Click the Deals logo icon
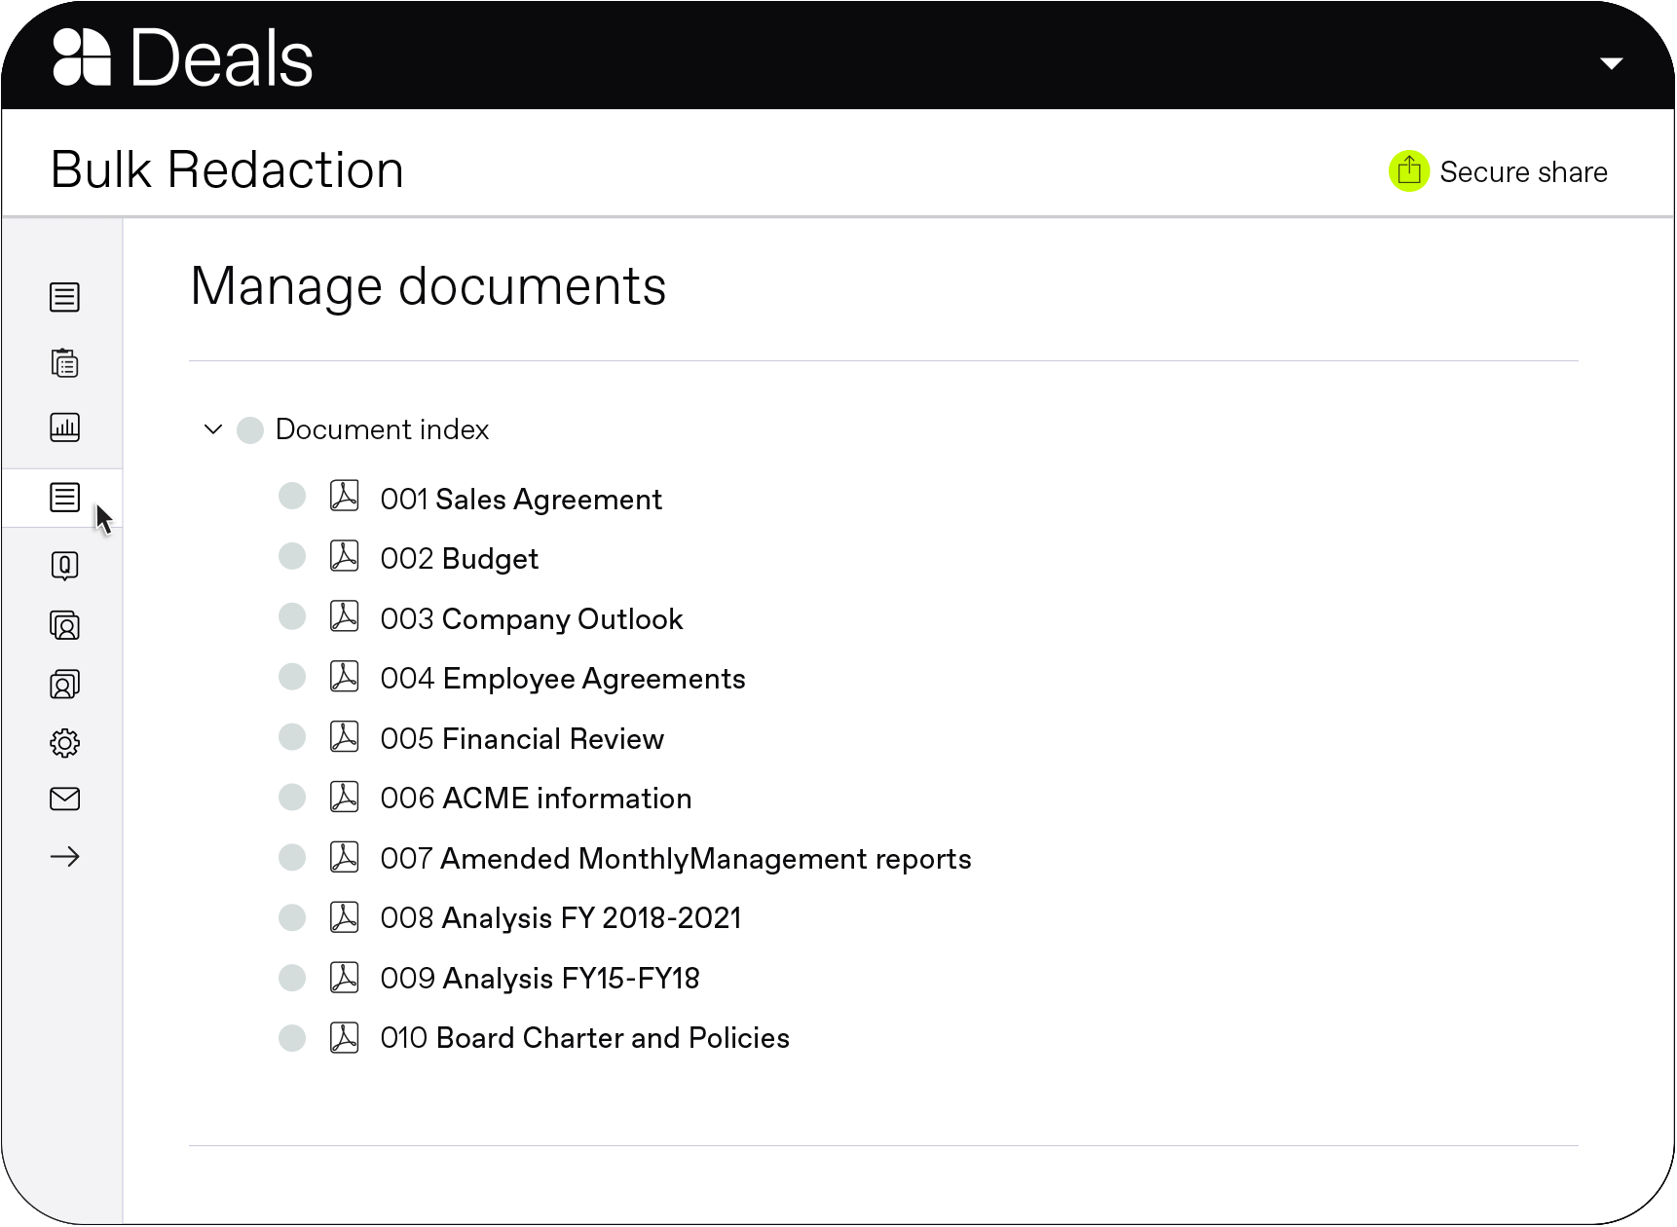 pyautogui.click(x=82, y=57)
